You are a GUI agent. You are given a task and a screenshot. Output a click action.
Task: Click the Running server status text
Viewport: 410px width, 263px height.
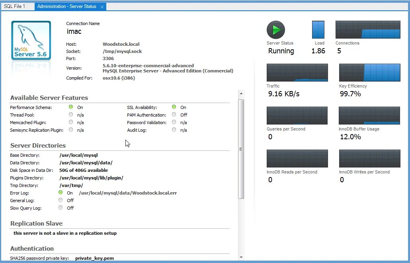(x=281, y=51)
